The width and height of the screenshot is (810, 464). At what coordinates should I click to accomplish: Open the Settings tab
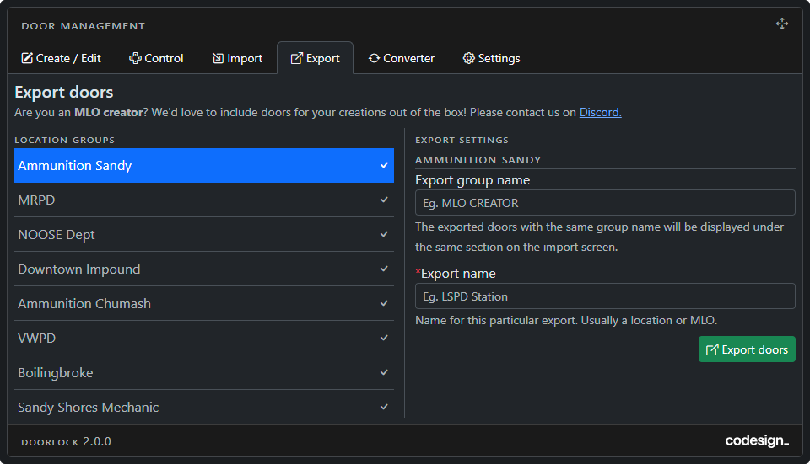coord(491,58)
